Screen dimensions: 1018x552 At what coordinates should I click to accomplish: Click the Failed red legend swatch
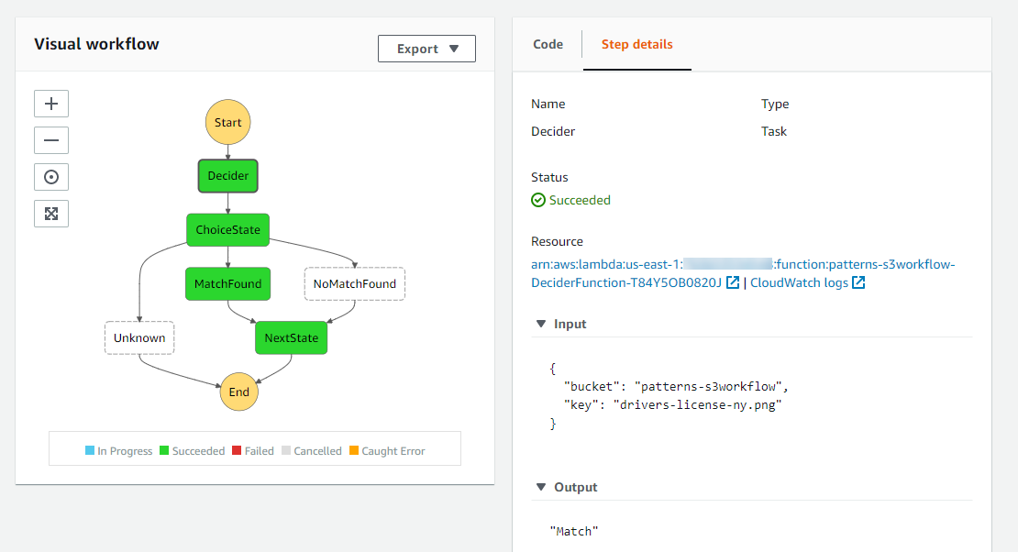click(237, 450)
